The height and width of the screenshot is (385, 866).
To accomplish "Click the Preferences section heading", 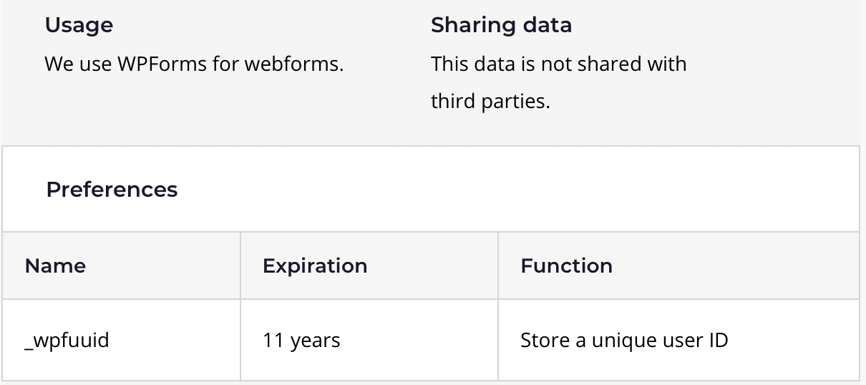I will 112,190.
